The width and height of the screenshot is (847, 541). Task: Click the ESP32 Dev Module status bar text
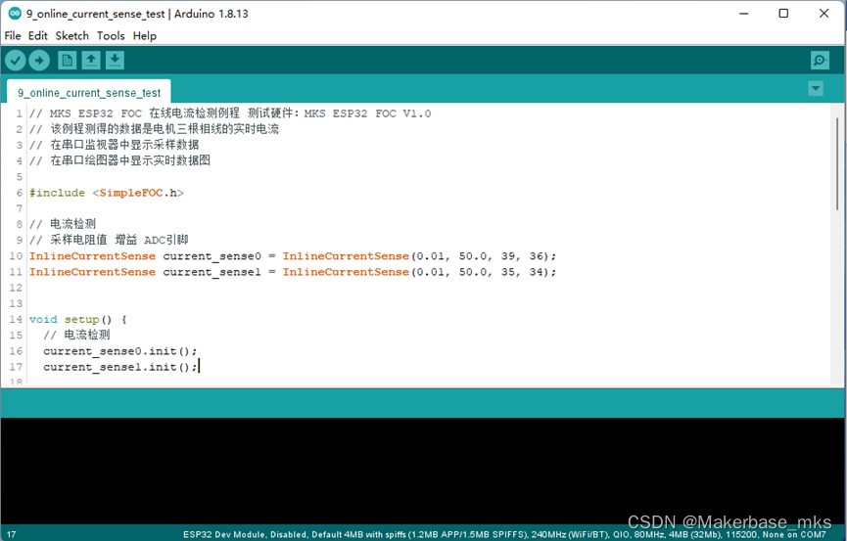click(504, 534)
